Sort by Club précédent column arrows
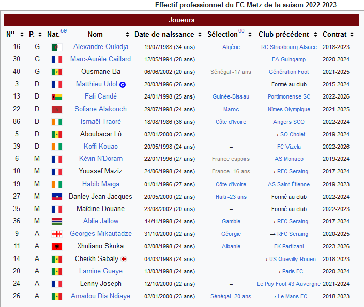Screen dimensions: 364x307 [315, 35]
